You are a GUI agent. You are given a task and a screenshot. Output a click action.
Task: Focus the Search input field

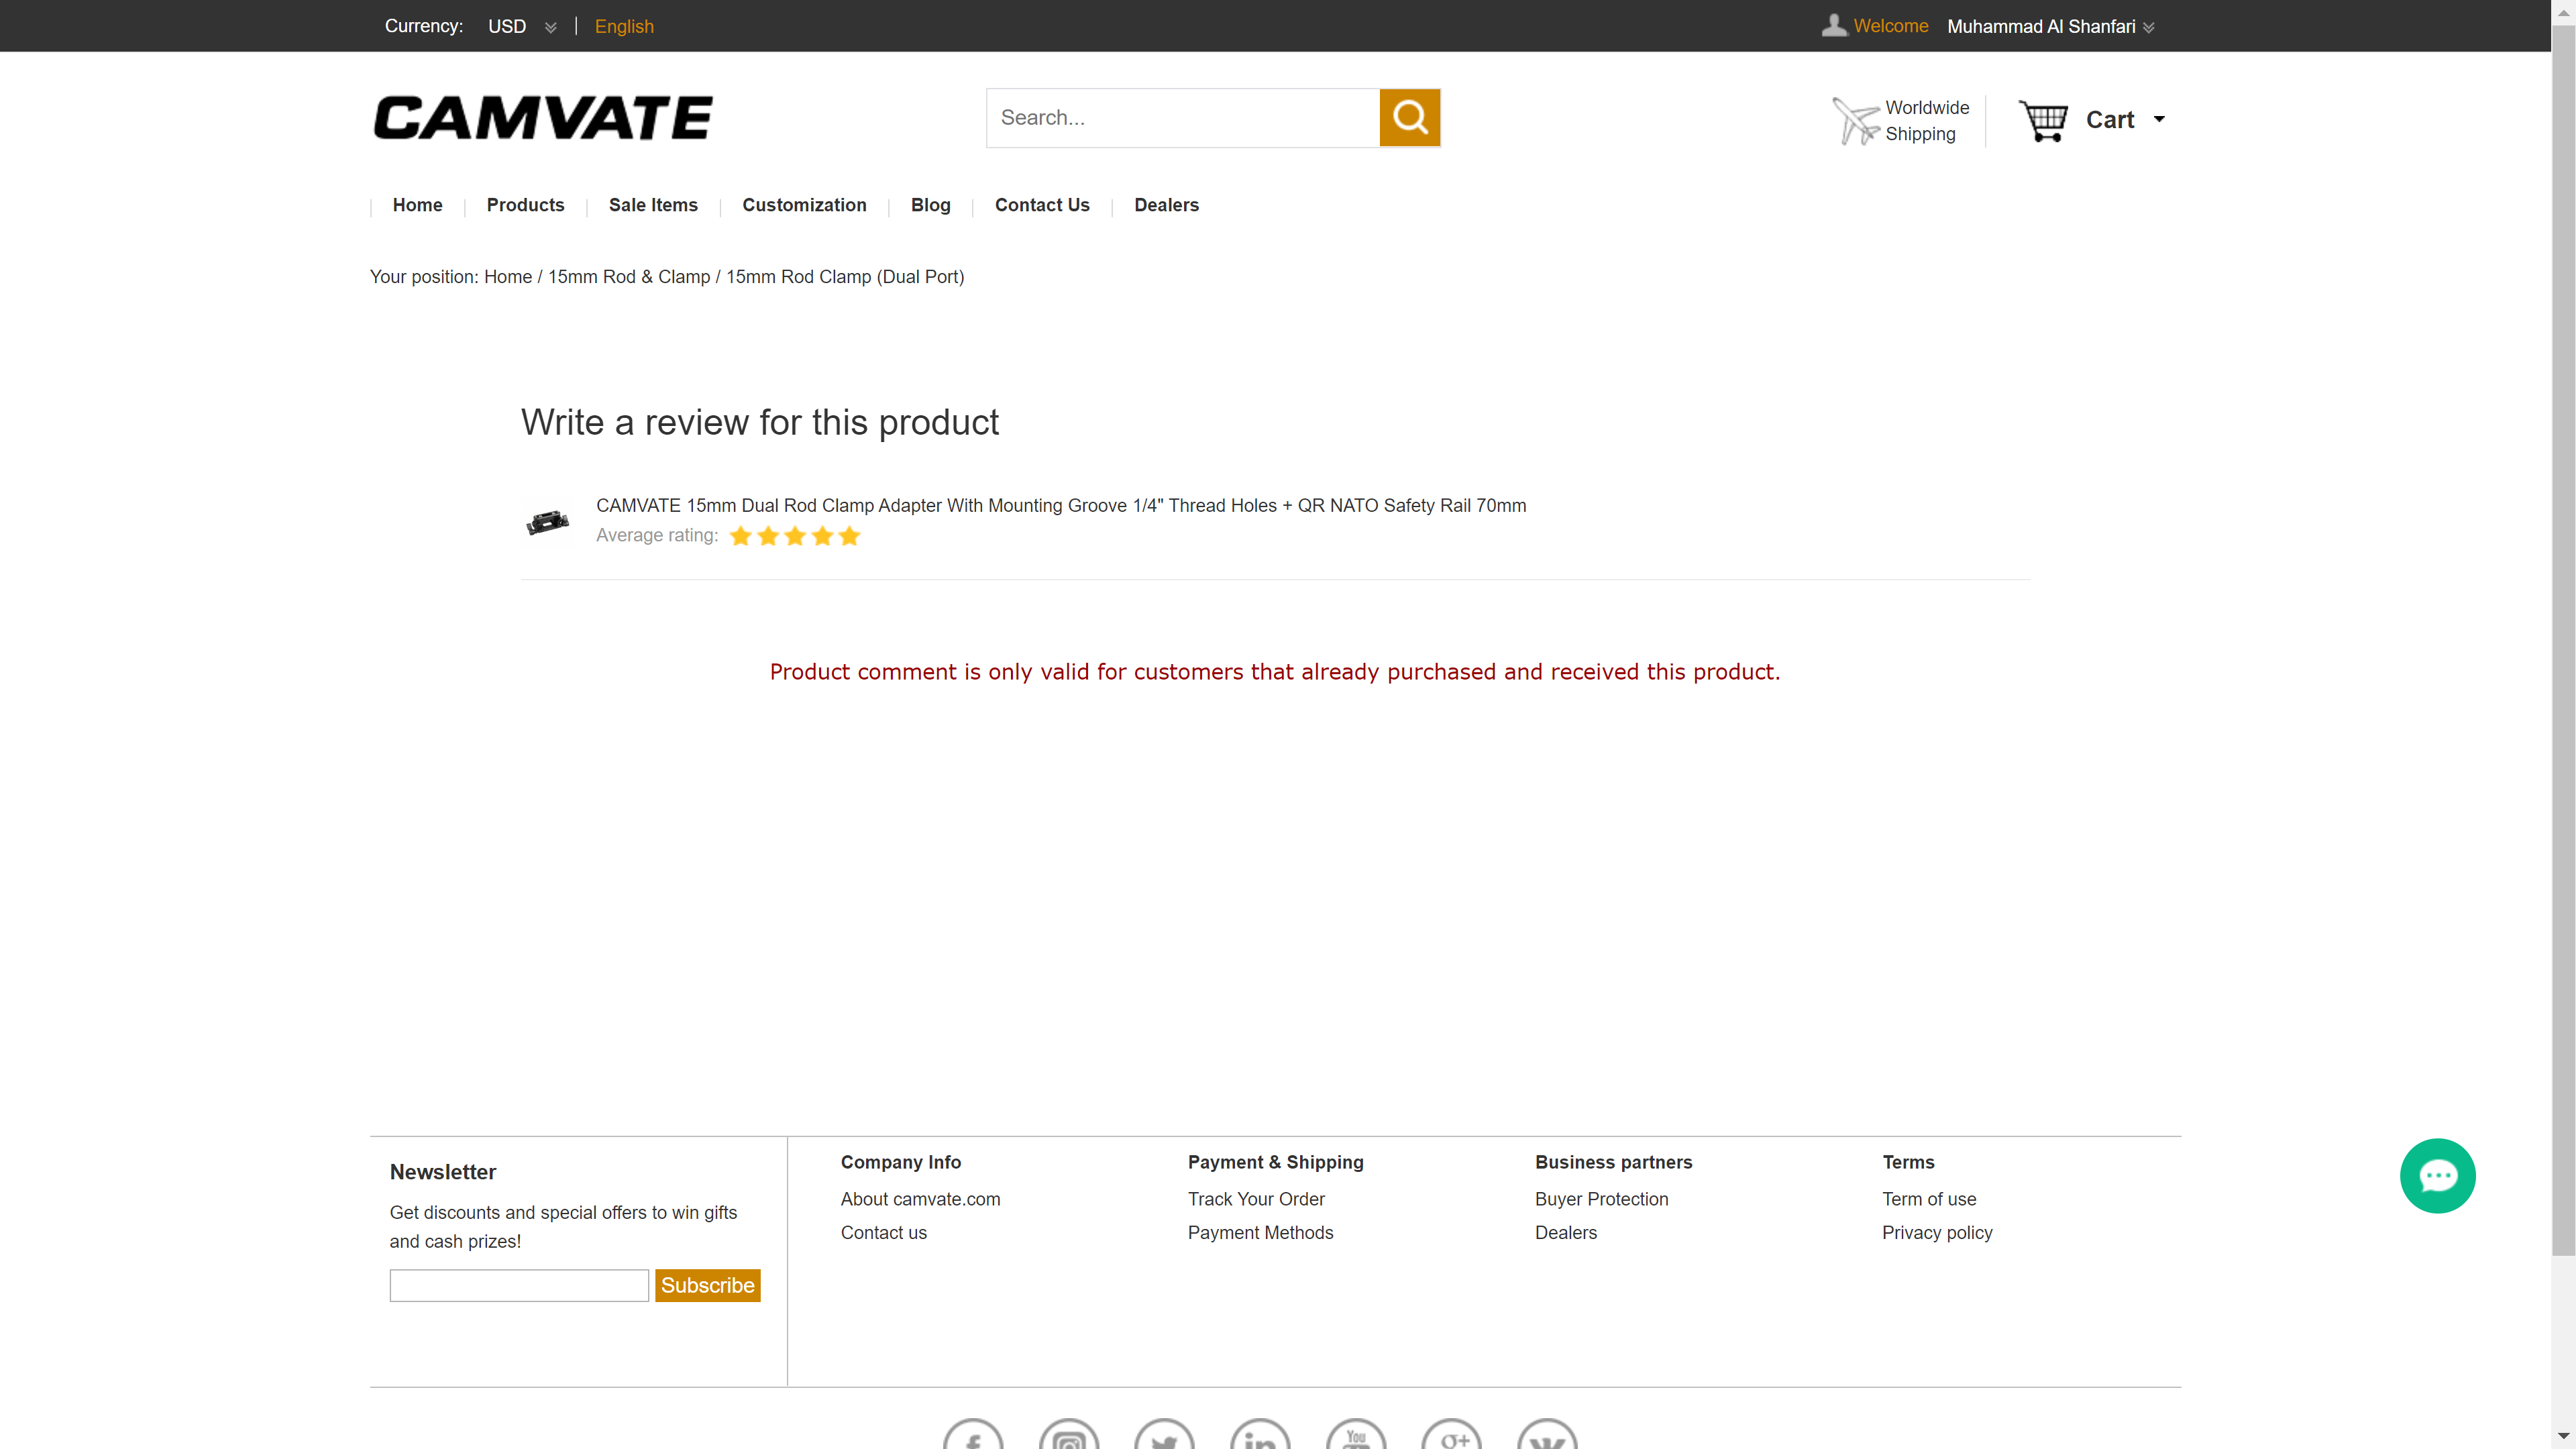[1183, 118]
